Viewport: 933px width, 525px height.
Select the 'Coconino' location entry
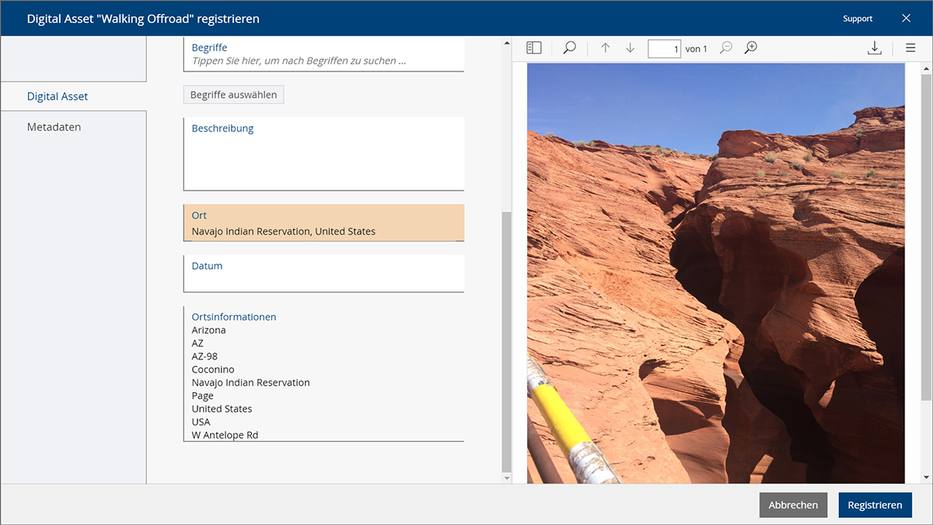[213, 369]
